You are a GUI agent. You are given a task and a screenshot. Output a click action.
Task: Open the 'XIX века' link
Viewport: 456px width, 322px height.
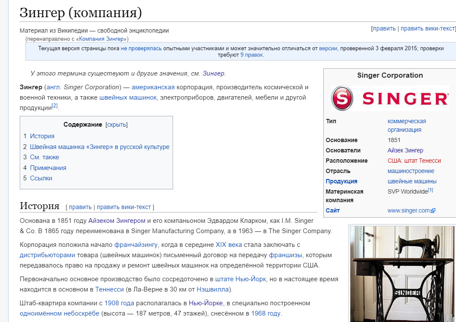228,245
